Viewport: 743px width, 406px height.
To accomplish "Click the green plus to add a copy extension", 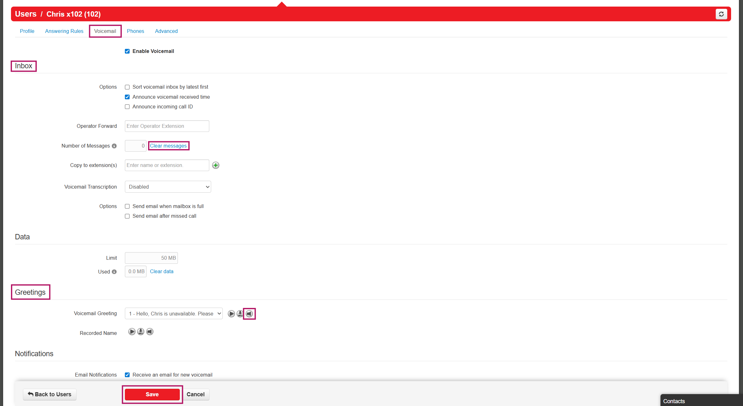I will click(216, 165).
